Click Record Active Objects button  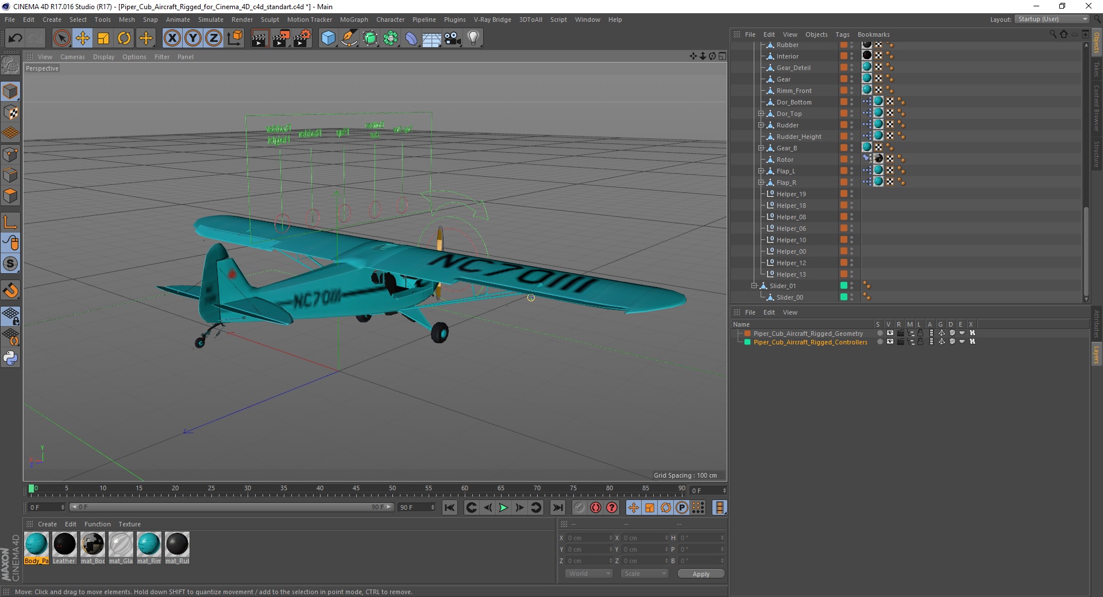pos(579,507)
